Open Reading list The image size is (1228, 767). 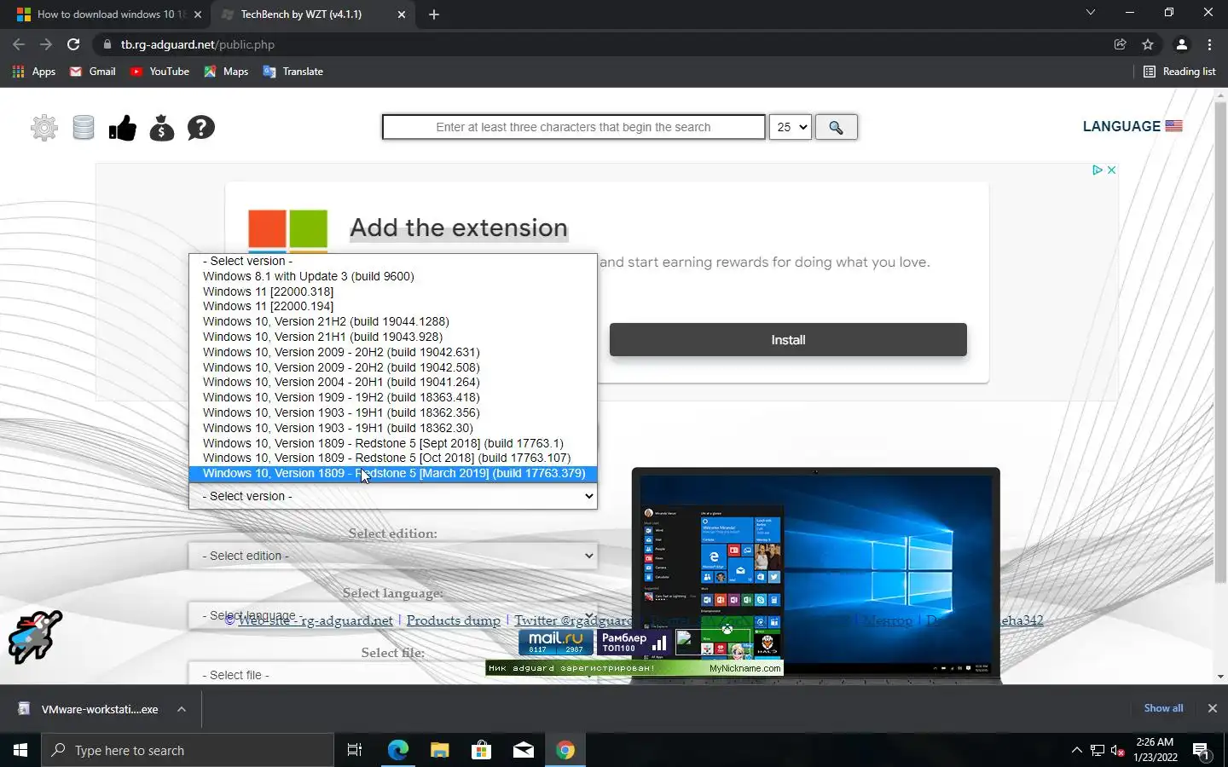tap(1179, 72)
